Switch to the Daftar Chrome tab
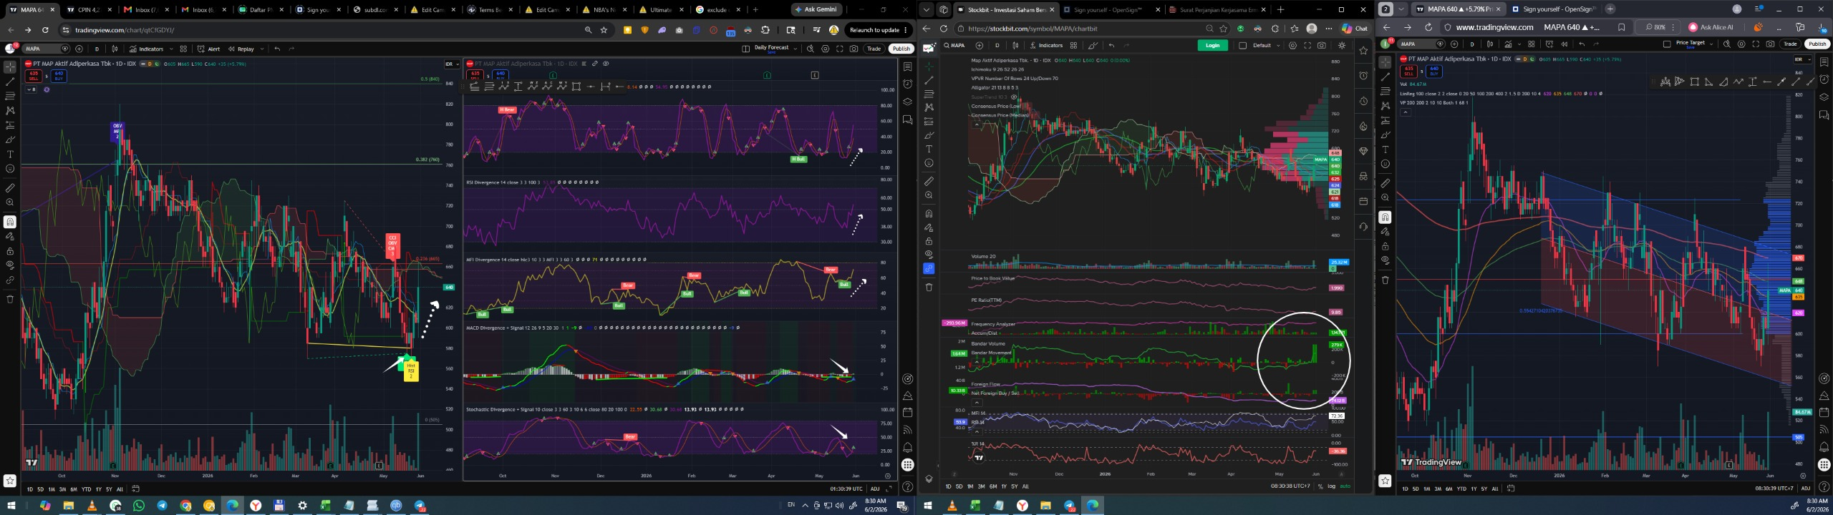This screenshot has height=515, width=1833. [x=261, y=10]
